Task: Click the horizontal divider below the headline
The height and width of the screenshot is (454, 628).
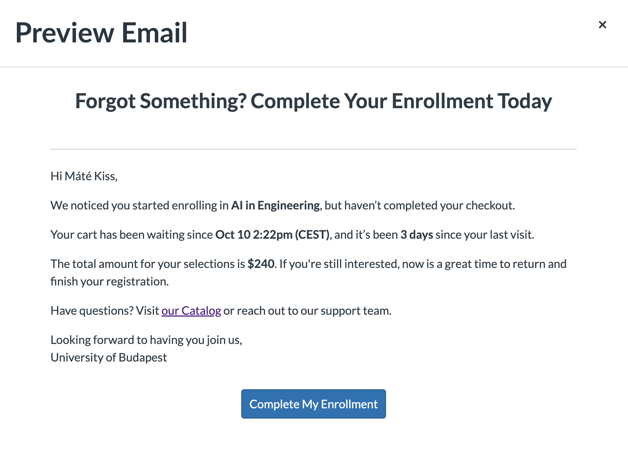Action: pyautogui.click(x=313, y=149)
